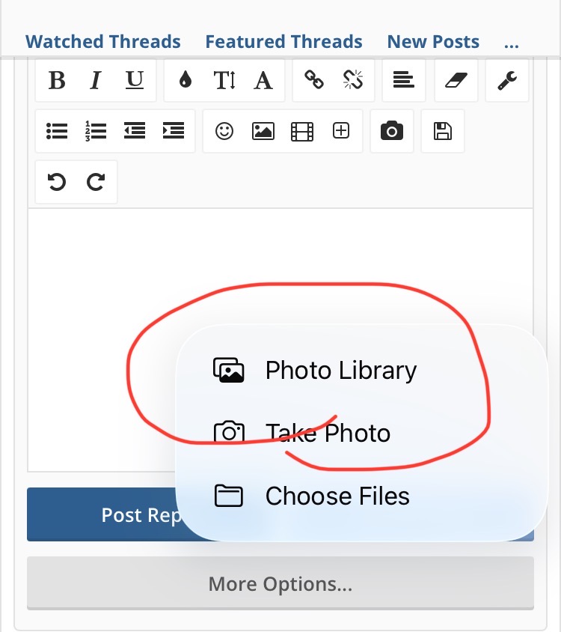Open the smilies picker
Viewport: 561px width, 632px height.
point(224,132)
